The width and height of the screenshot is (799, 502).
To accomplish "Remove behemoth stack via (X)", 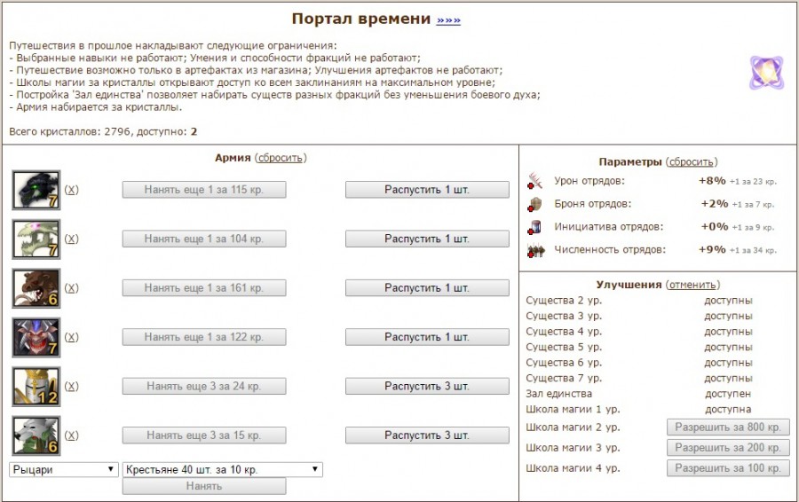I will tap(71, 287).
